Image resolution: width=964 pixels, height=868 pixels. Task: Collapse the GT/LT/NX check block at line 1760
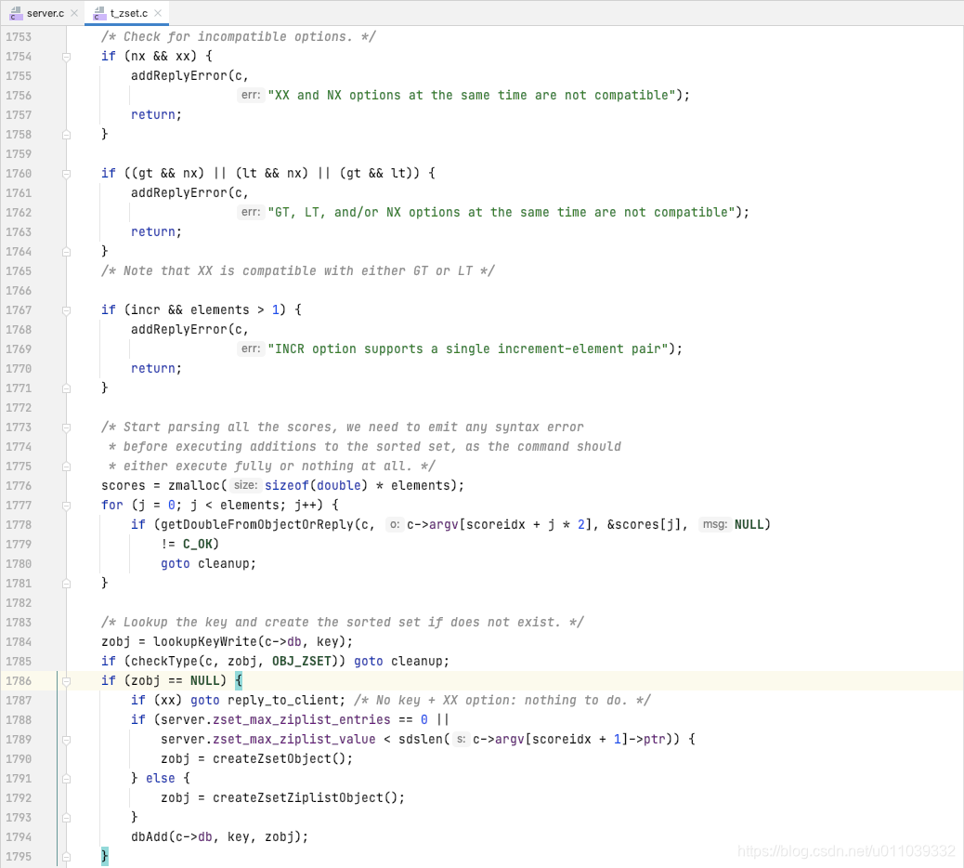tap(66, 174)
